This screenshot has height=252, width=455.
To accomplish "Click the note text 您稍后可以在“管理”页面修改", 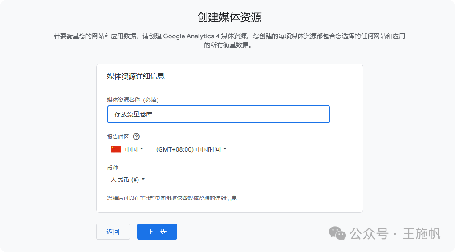I will coord(172,198).
